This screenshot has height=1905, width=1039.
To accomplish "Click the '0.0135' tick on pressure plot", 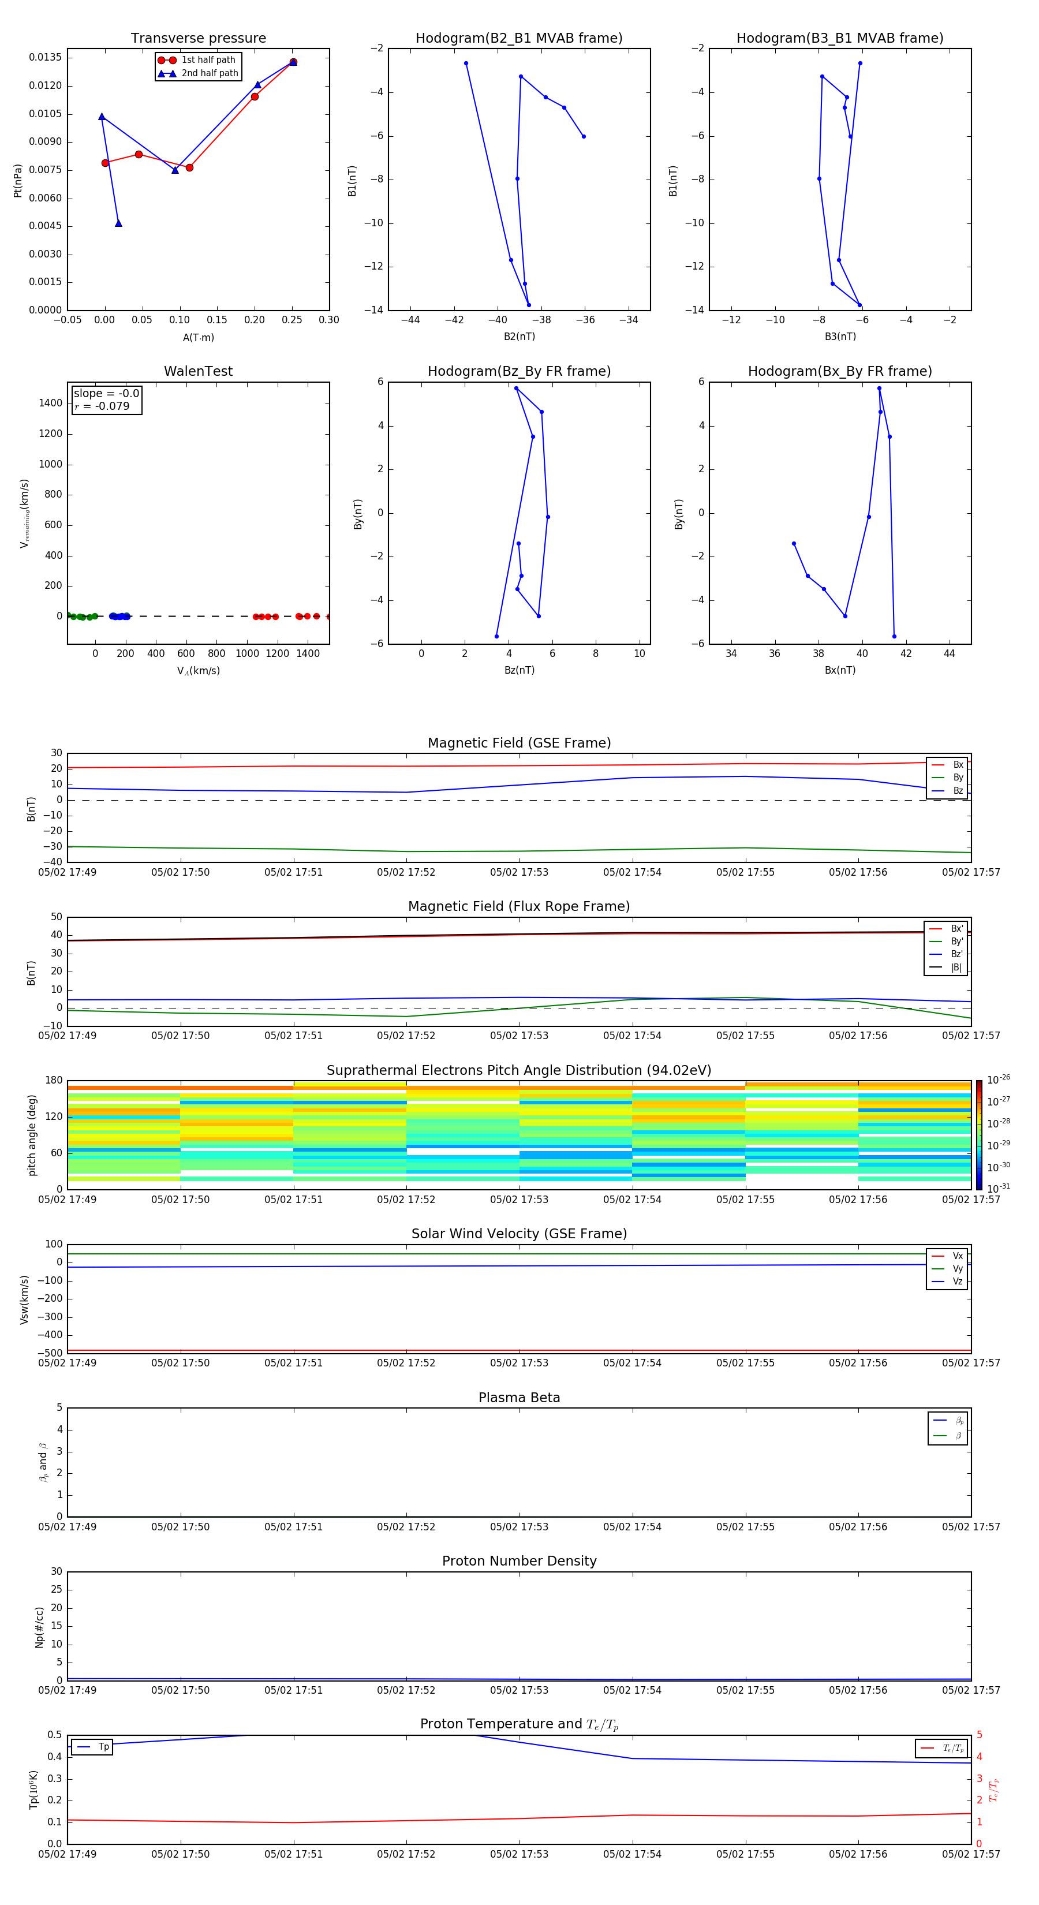I will coord(46,58).
